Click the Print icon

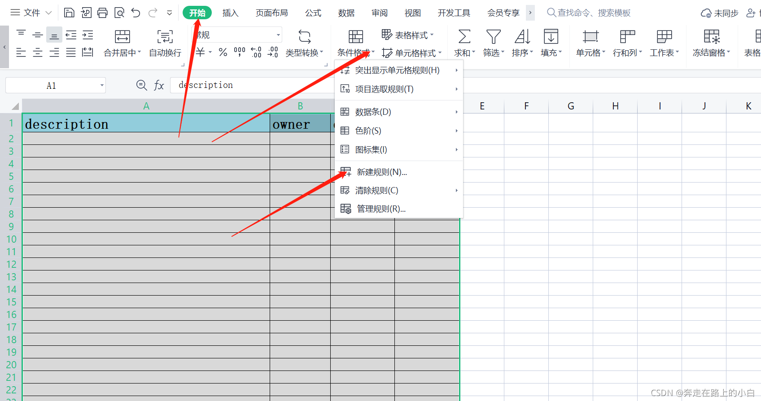pos(102,13)
